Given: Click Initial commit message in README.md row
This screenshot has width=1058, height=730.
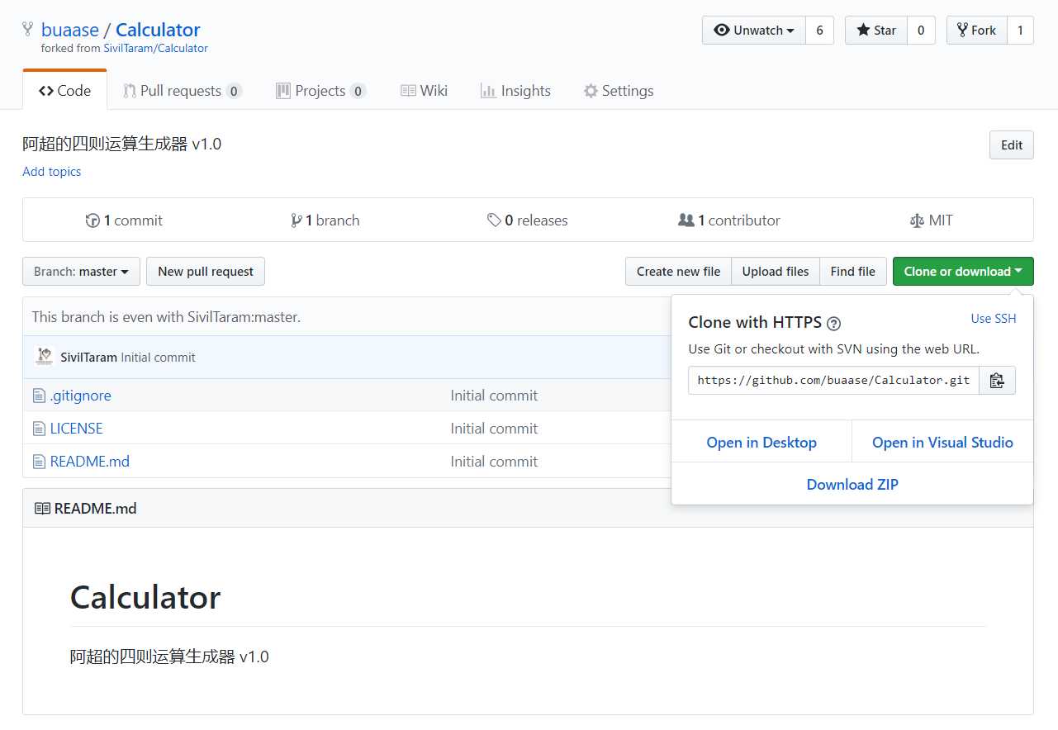Looking at the screenshot, I should [494, 462].
